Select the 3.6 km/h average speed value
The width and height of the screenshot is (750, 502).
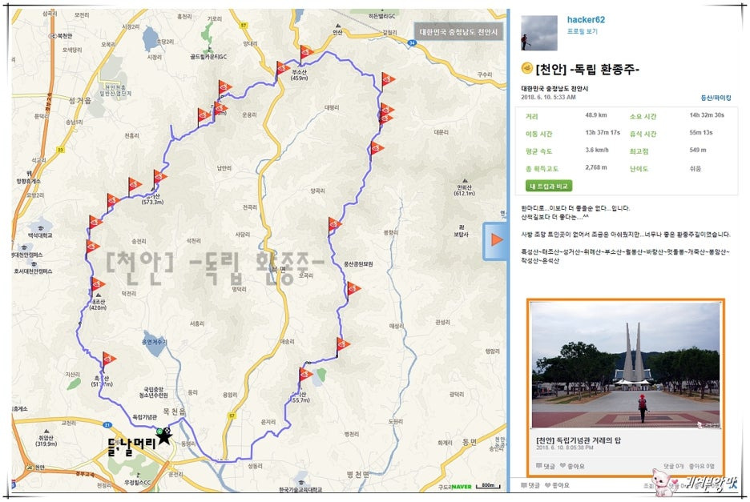(596, 151)
